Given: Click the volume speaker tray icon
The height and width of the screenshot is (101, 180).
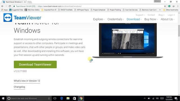Looking at the screenshot, I should 157,98.
